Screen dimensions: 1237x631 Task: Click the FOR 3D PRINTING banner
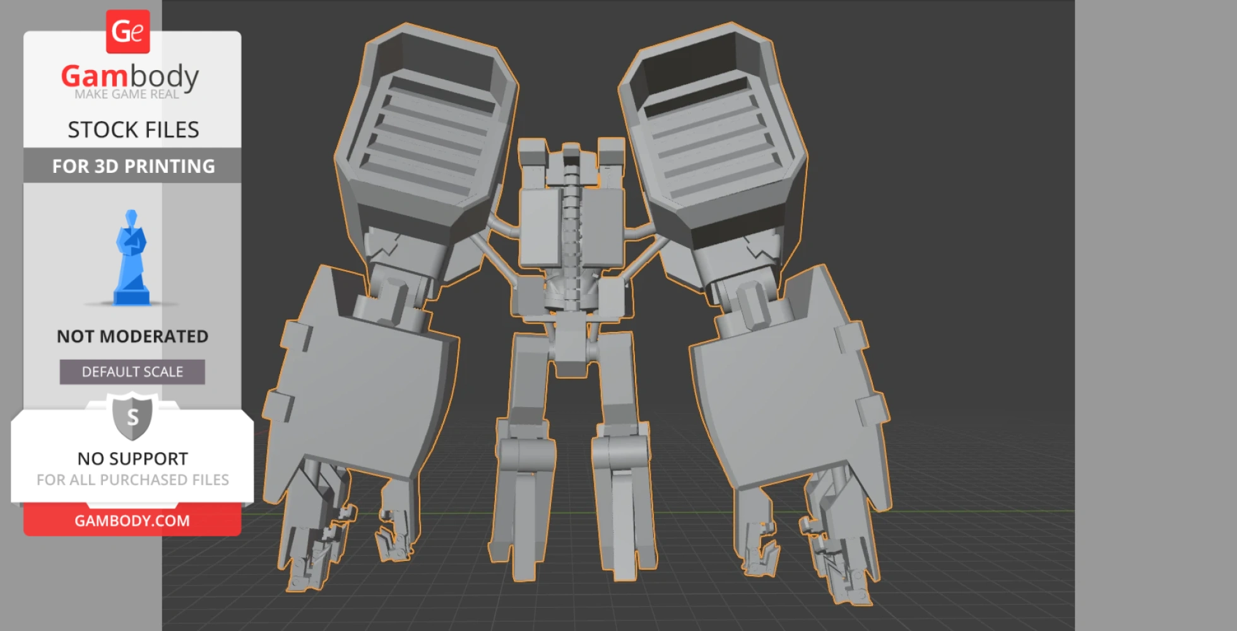[x=133, y=166]
